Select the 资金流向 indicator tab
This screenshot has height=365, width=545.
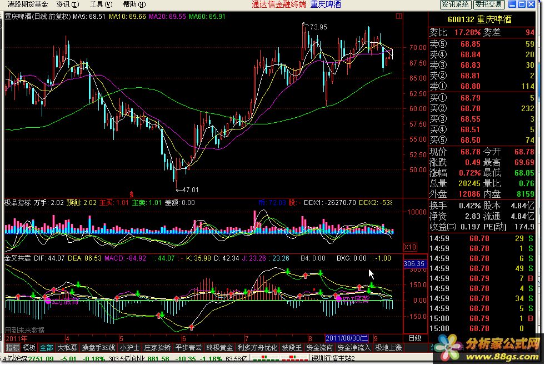tap(319, 348)
